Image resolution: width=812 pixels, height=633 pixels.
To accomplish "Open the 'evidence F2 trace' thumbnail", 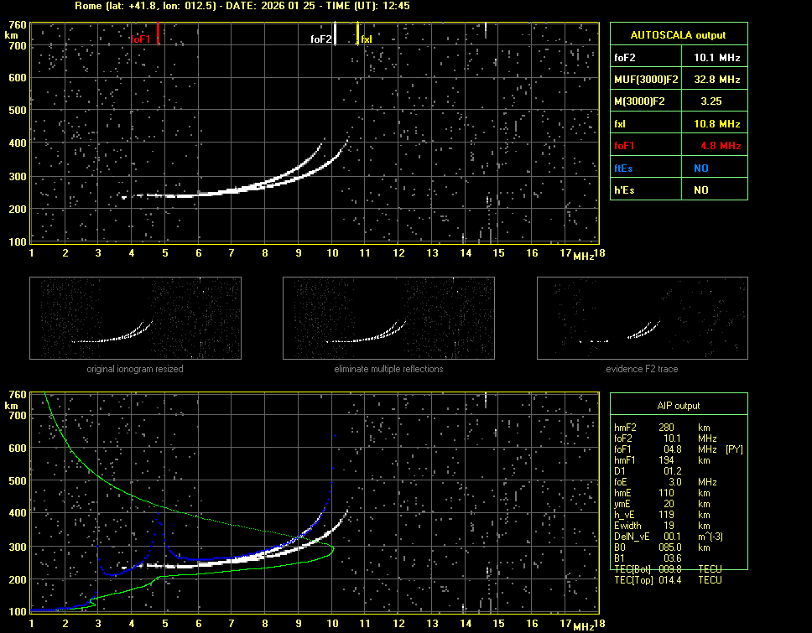I will coord(642,318).
